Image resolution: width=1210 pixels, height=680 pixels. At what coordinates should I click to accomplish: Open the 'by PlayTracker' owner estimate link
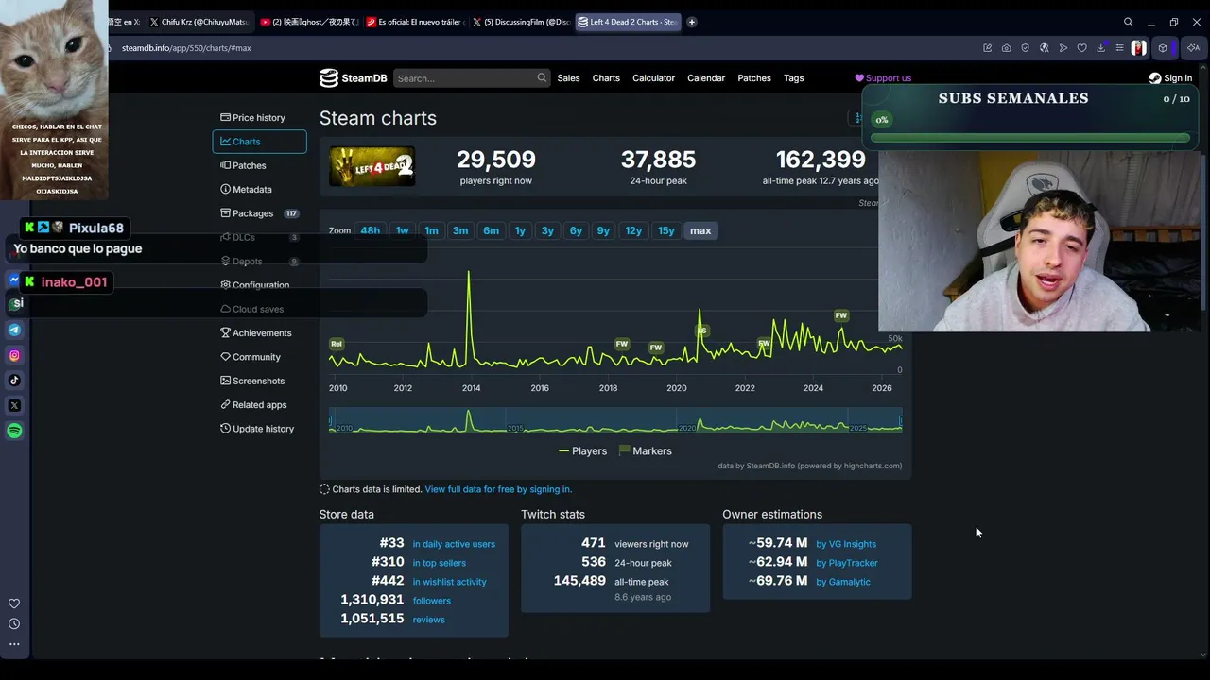pos(847,563)
